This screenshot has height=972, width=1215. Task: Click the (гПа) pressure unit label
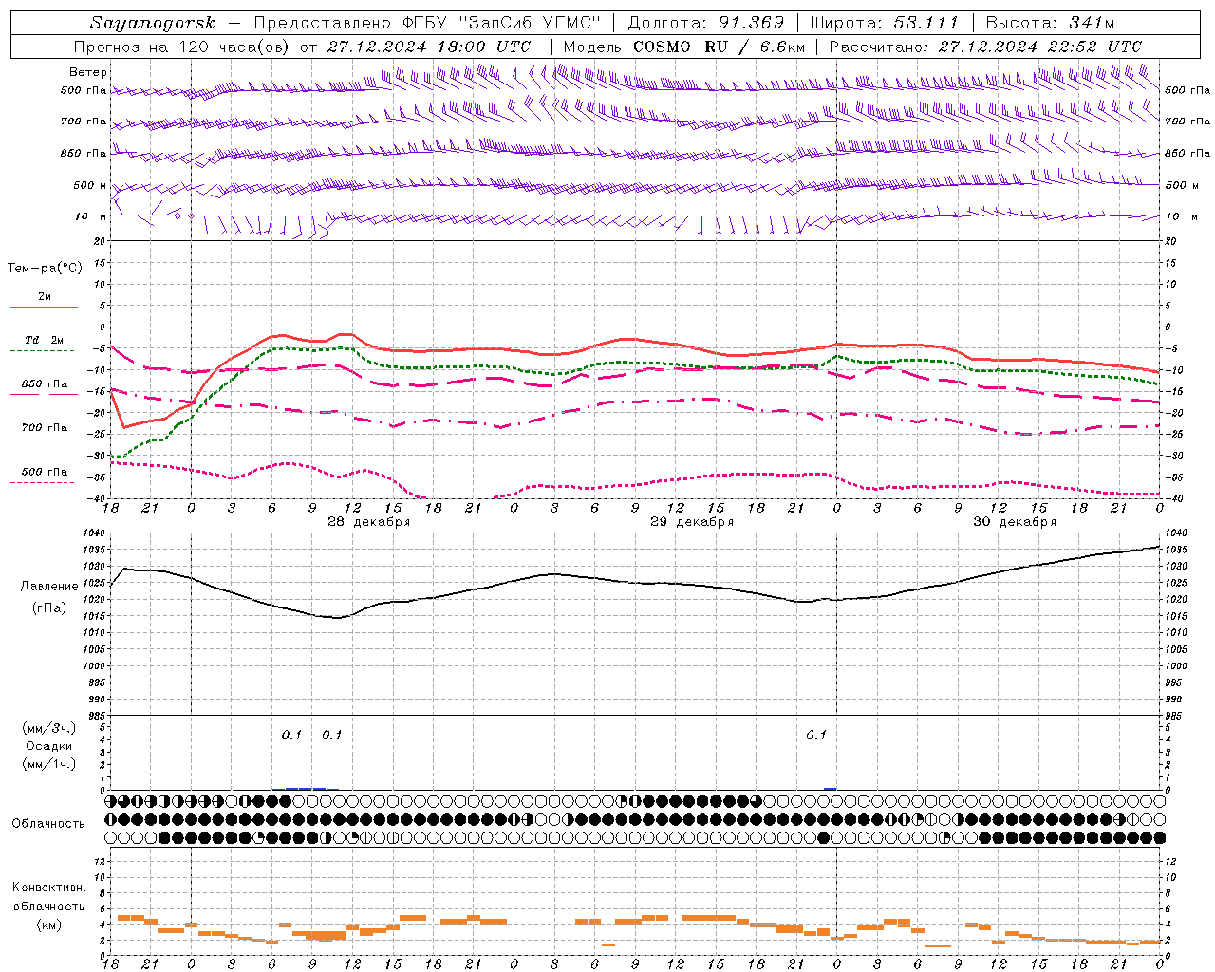(48, 607)
